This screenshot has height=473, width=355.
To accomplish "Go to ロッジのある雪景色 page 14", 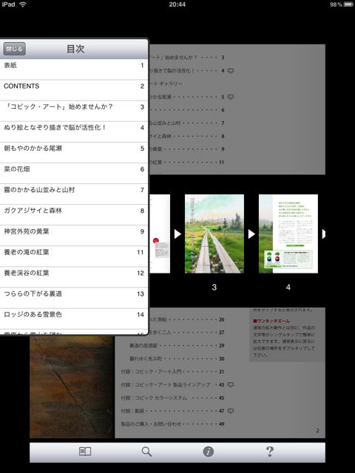I will (74, 319).
